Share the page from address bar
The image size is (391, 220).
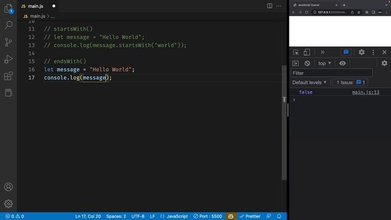click(352, 12)
